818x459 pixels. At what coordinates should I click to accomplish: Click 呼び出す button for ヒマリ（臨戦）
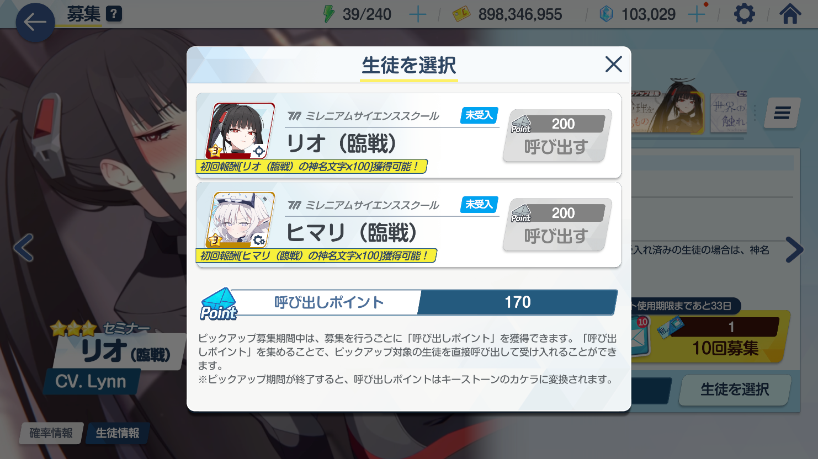pyautogui.click(x=557, y=225)
